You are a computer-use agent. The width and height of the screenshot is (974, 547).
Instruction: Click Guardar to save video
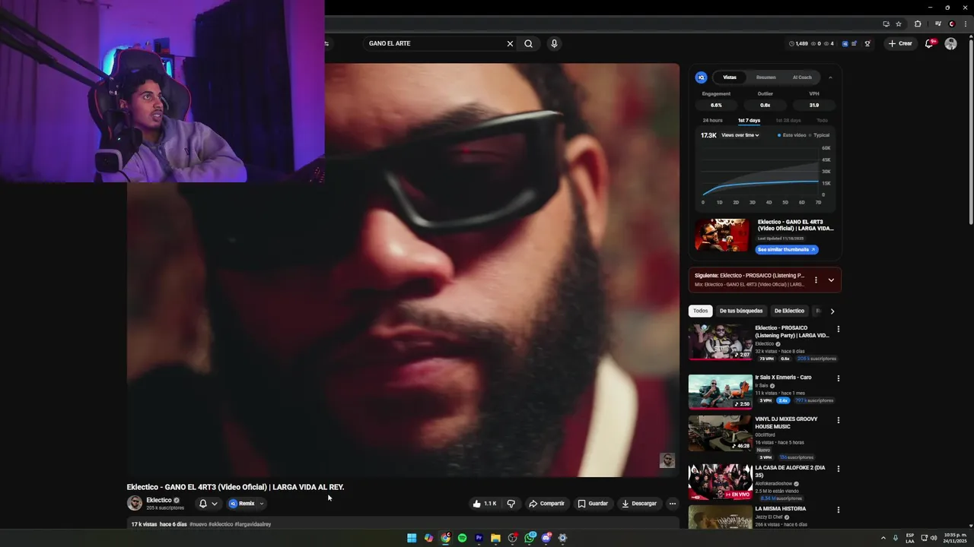[x=592, y=503]
